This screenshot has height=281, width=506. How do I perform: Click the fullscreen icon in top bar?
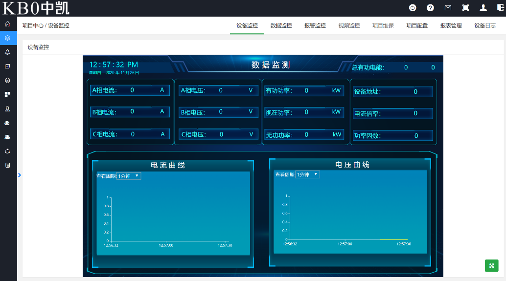tap(465, 8)
